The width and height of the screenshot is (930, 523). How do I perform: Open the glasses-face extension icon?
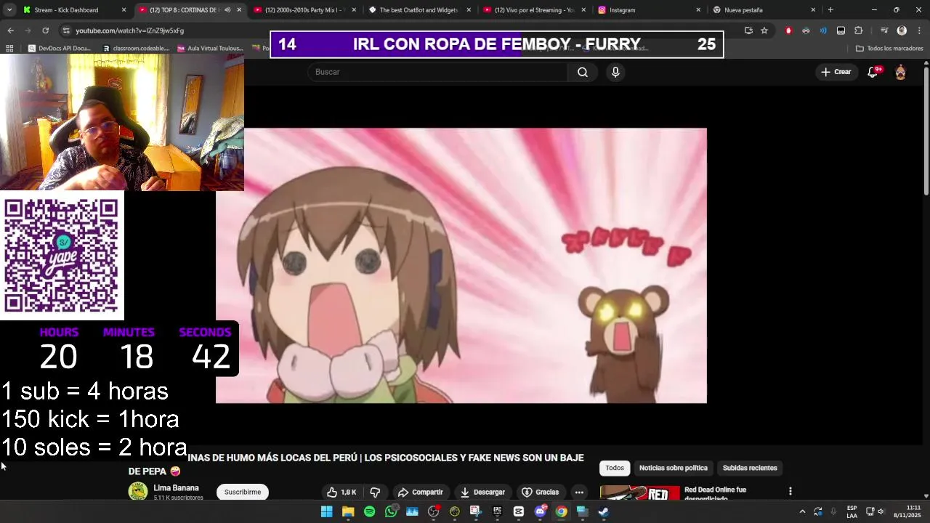tap(806, 31)
